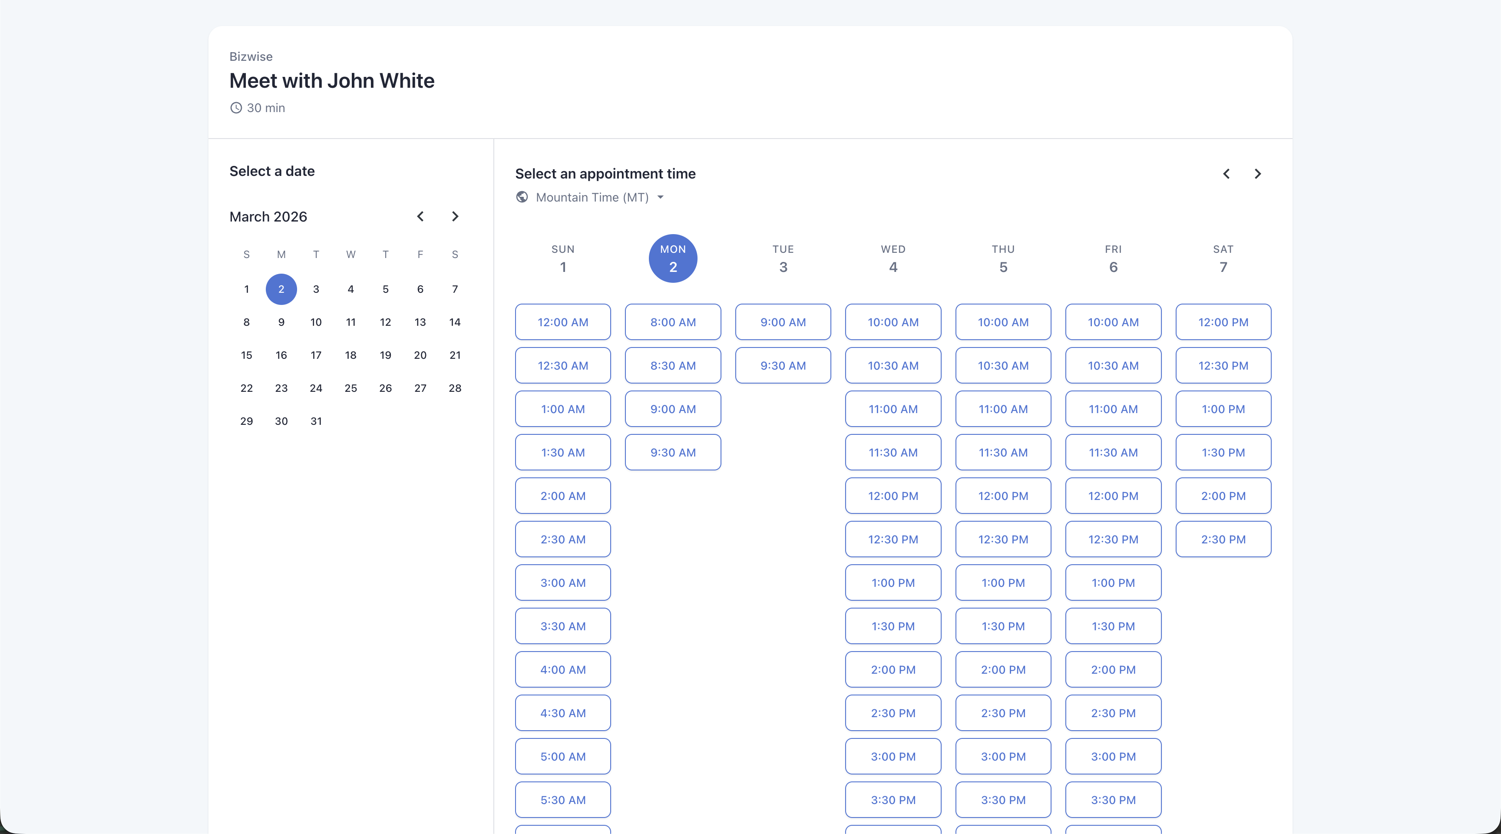Click the globe icon beside timezone
Screen dimensions: 1501x834
(x=522, y=197)
